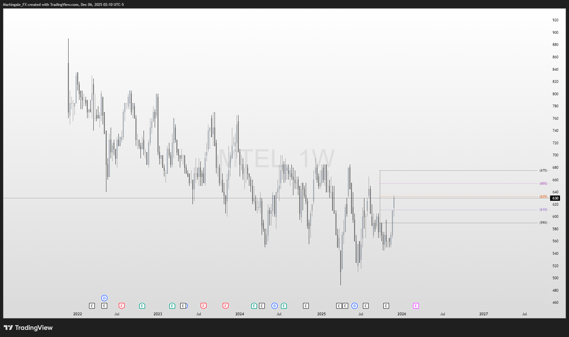This screenshot has height=337, width=569.
Task: Open the green earnings marker in late 2022
Action: (x=142, y=306)
